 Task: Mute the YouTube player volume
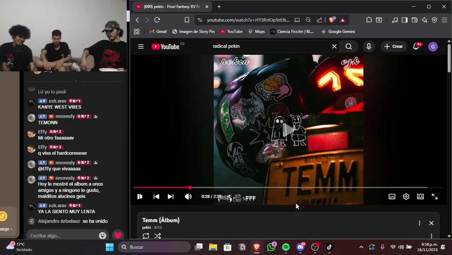(188, 197)
